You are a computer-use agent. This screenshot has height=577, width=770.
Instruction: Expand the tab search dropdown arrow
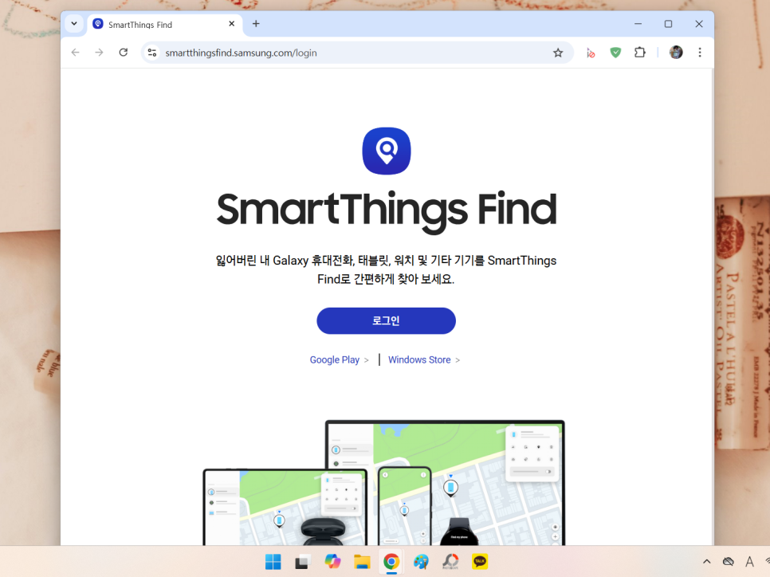[74, 24]
